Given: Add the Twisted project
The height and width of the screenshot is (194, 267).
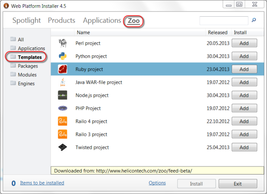Looking at the screenshot, I should pos(244,147).
